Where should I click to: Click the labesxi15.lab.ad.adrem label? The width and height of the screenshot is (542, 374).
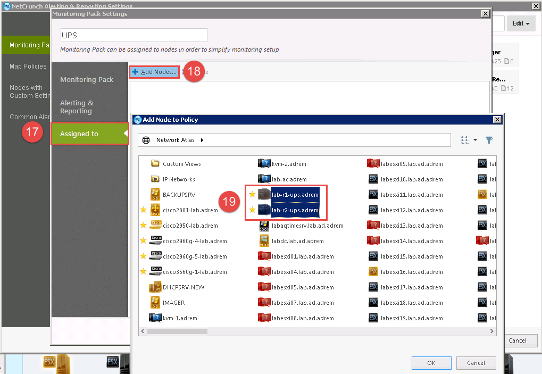pos(412,256)
